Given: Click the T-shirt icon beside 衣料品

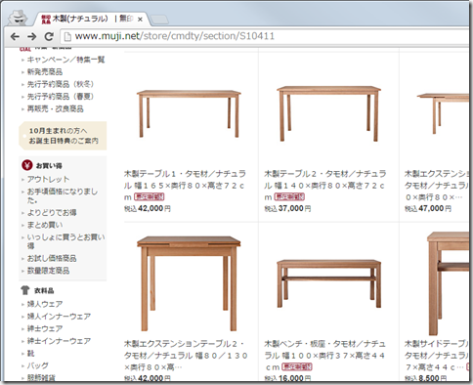Looking at the screenshot, I should (25, 290).
